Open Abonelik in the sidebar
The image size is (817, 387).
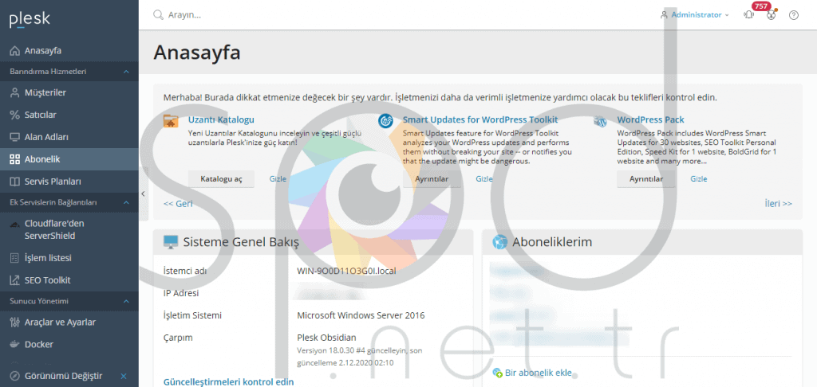tap(69, 160)
